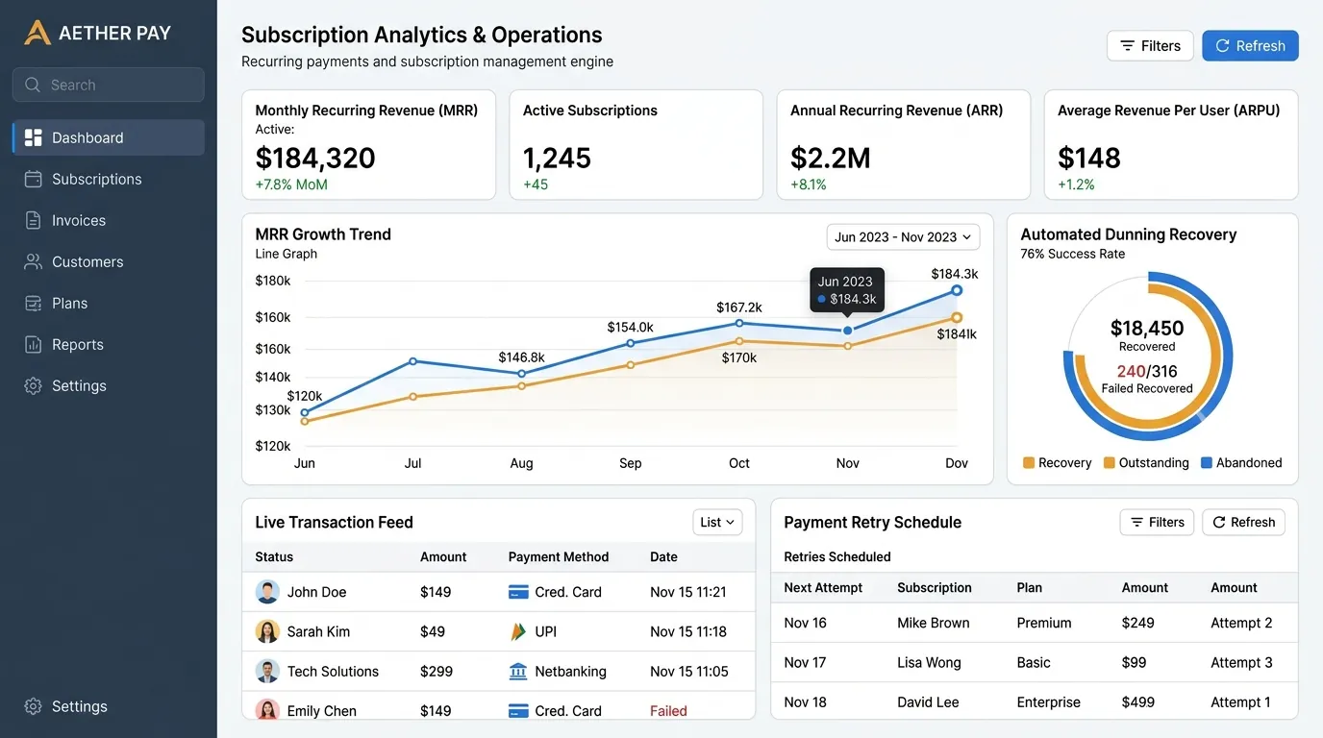This screenshot has height=738, width=1323.
Task: Click Emily Chen's avatar
Action: point(267,710)
